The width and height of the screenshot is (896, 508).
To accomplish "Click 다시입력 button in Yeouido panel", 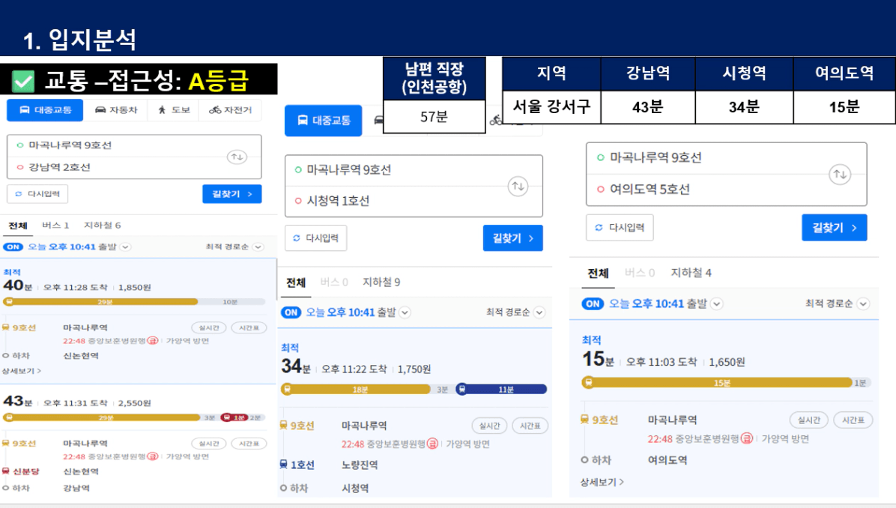I will (620, 228).
